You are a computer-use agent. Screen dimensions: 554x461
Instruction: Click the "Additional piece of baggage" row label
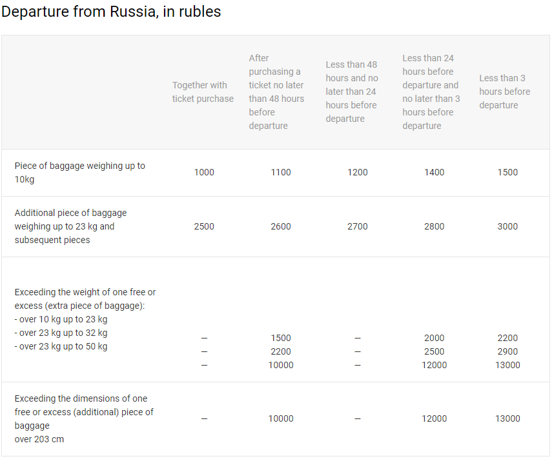[x=71, y=226]
